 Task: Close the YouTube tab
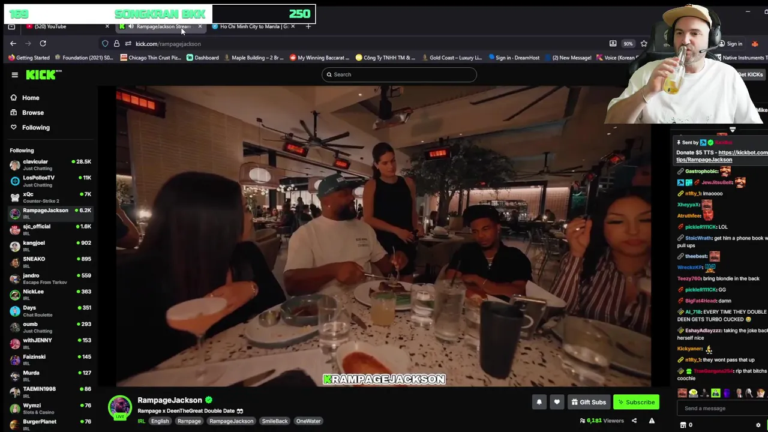click(107, 26)
